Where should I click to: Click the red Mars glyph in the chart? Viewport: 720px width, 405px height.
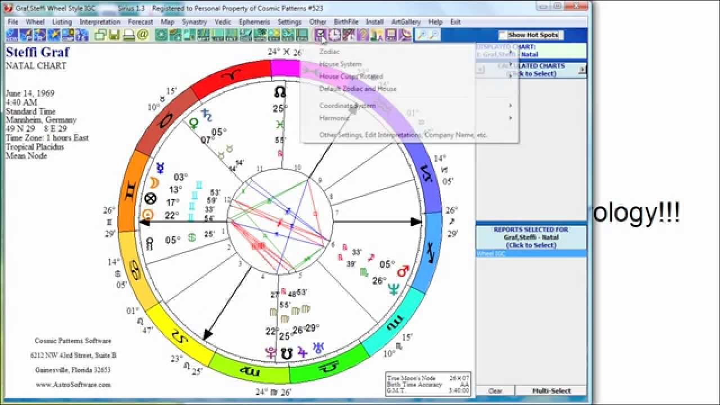[x=403, y=272]
